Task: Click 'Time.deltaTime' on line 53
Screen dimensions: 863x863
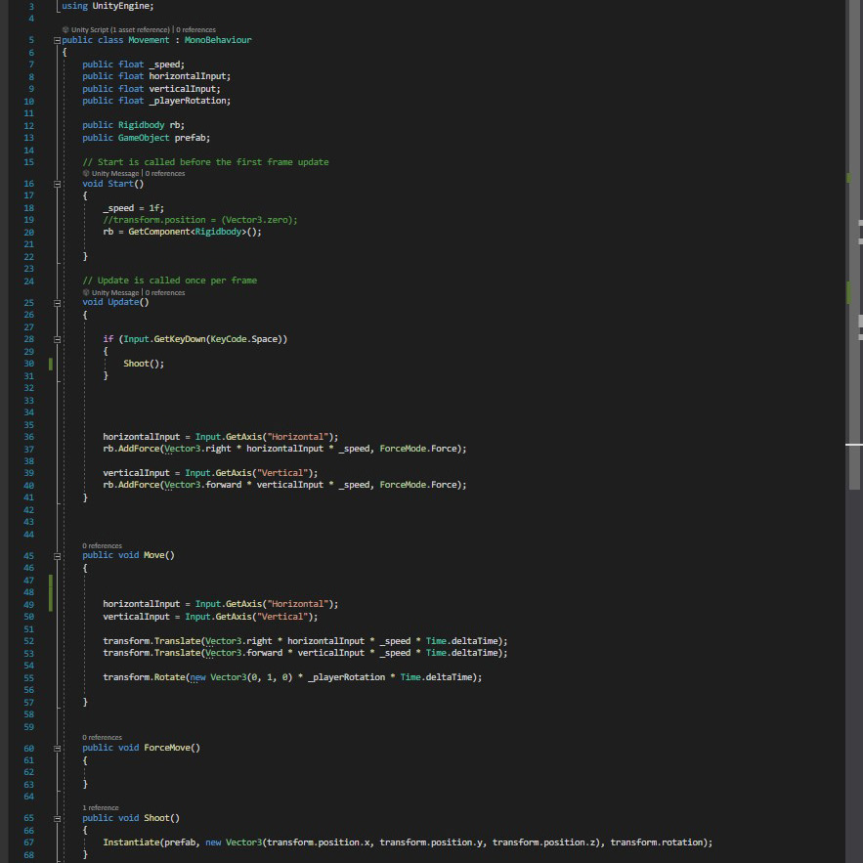Action: point(461,653)
